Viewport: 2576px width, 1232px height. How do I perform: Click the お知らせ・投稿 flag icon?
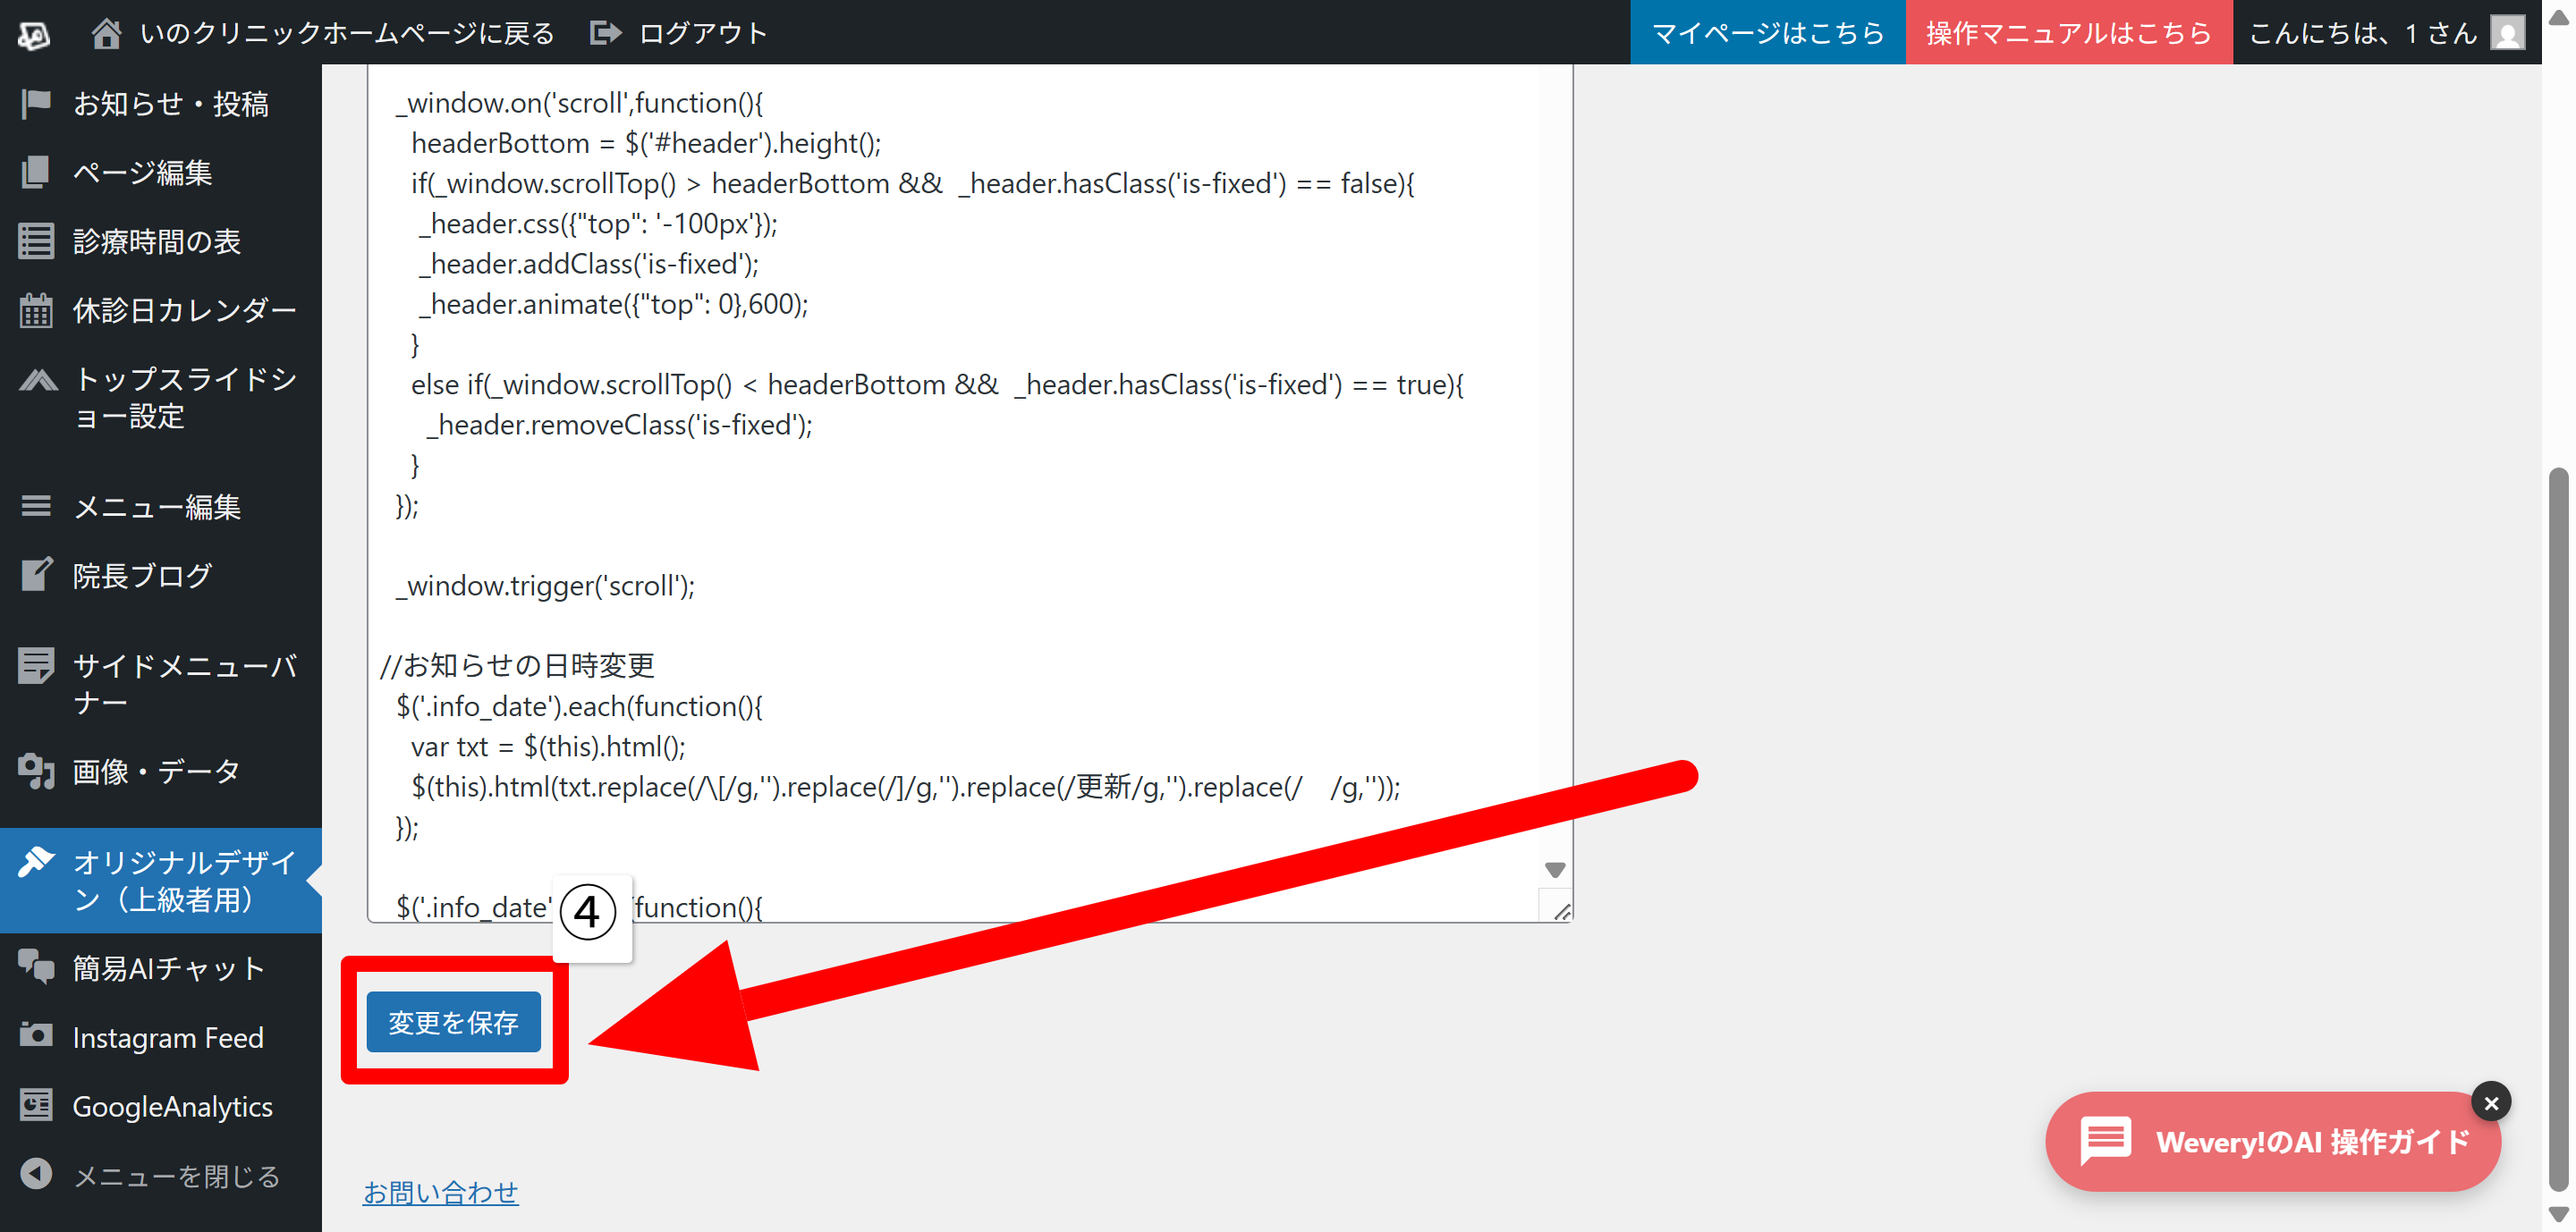click(36, 103)
